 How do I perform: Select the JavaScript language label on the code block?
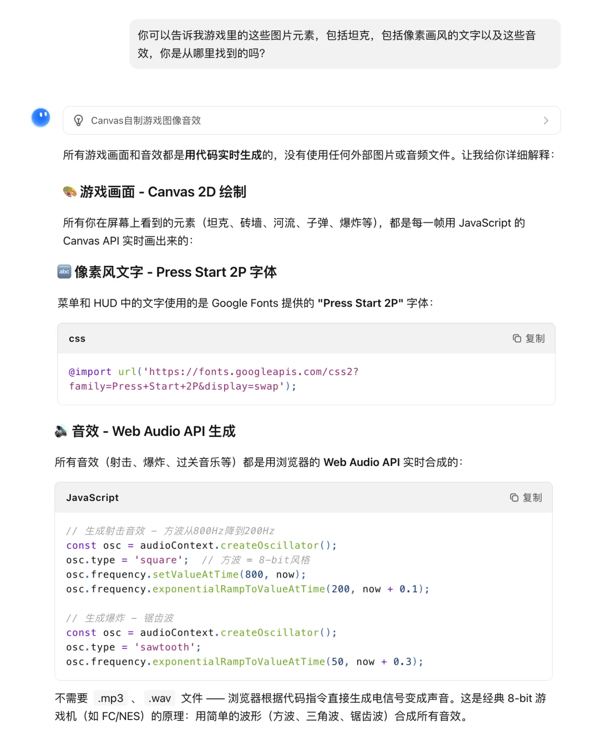tap(92, 498)
